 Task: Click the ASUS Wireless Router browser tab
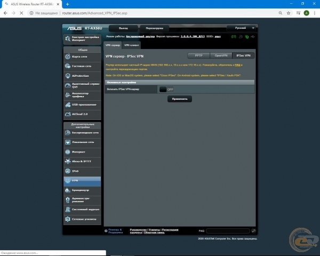(x=32, y=4)
